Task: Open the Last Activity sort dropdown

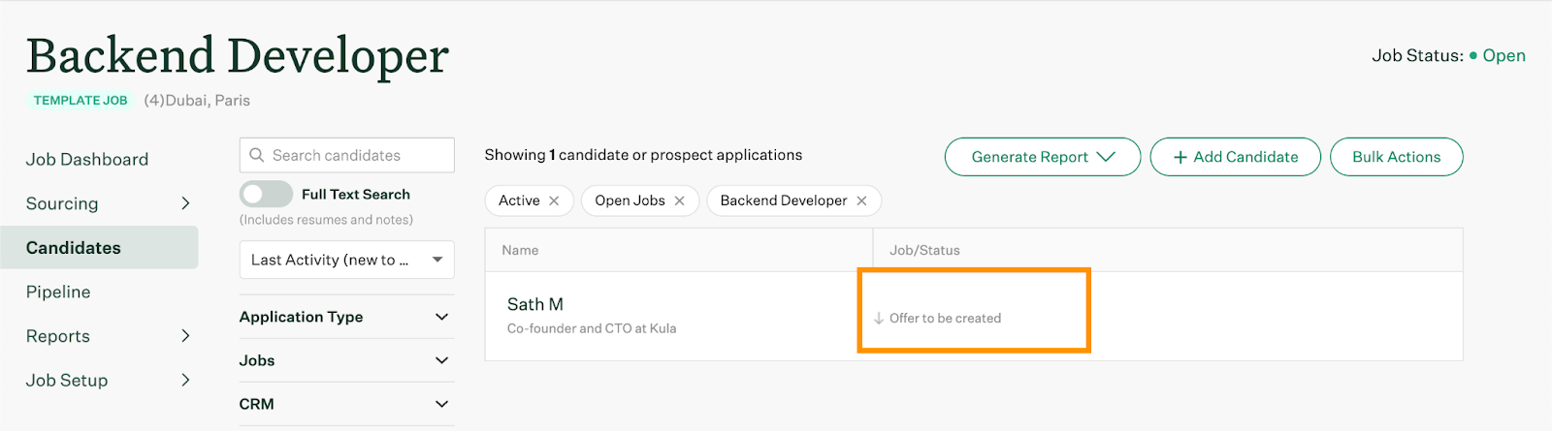Action: tap(346, 260)
